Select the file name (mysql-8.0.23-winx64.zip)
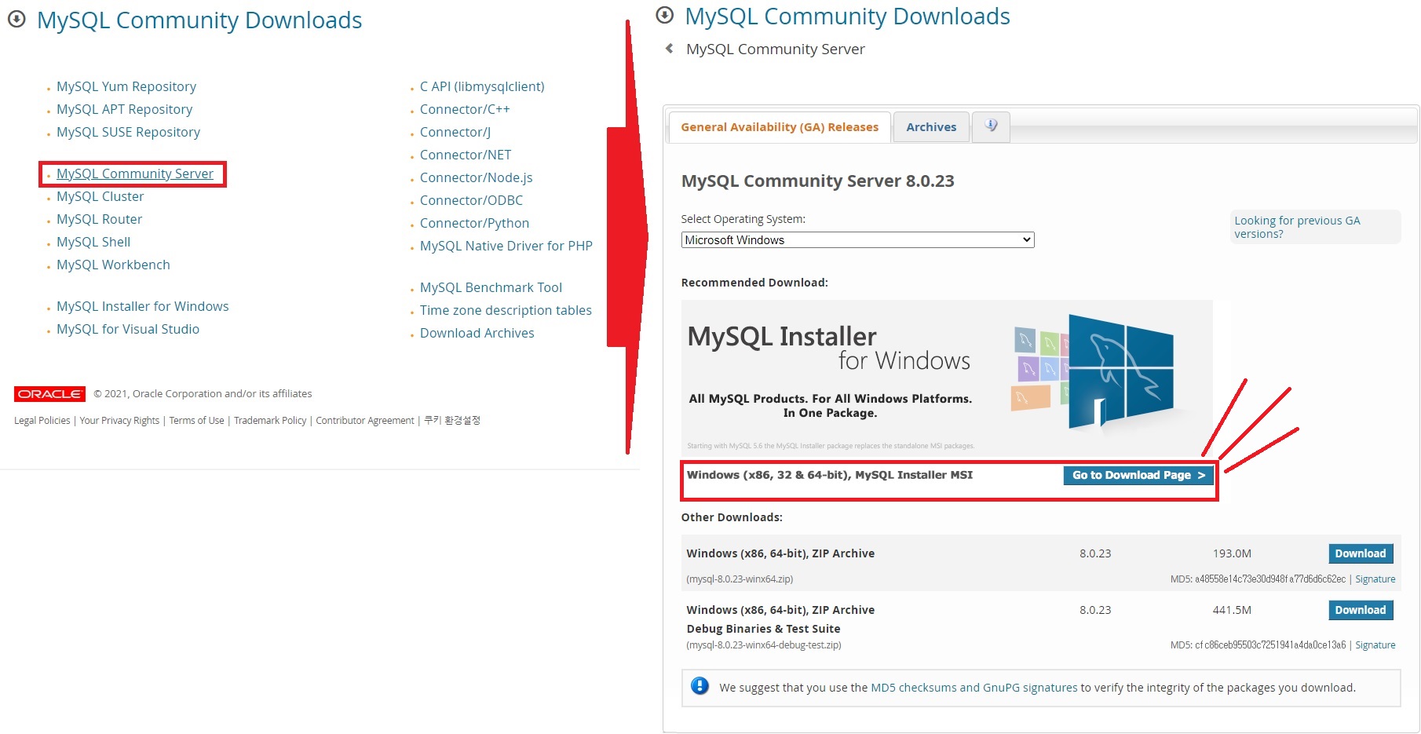The width and height of the screenshot is (1421, 734). pos(740,579)
